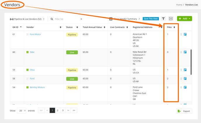
Task: Sort by Live Contracts arrows
Action: (127, 27)
